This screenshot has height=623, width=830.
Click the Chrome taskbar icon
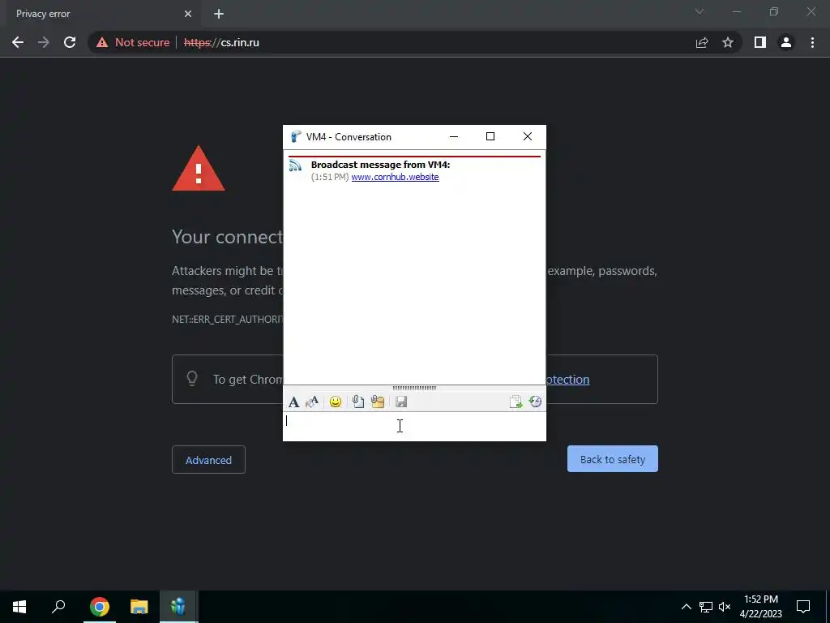[x=100, y=607]
